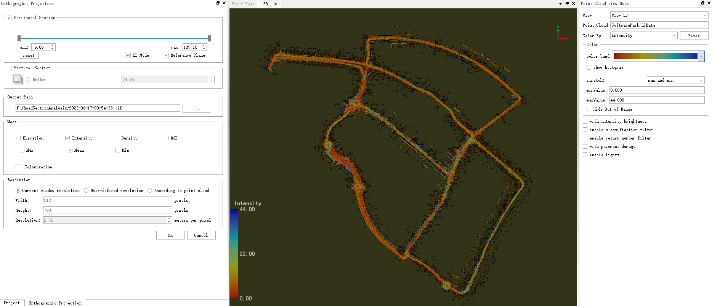The height and width of the screenshot is (306, 712).
Task: Decrease the horizontal section max value
Action: (204, 49)
